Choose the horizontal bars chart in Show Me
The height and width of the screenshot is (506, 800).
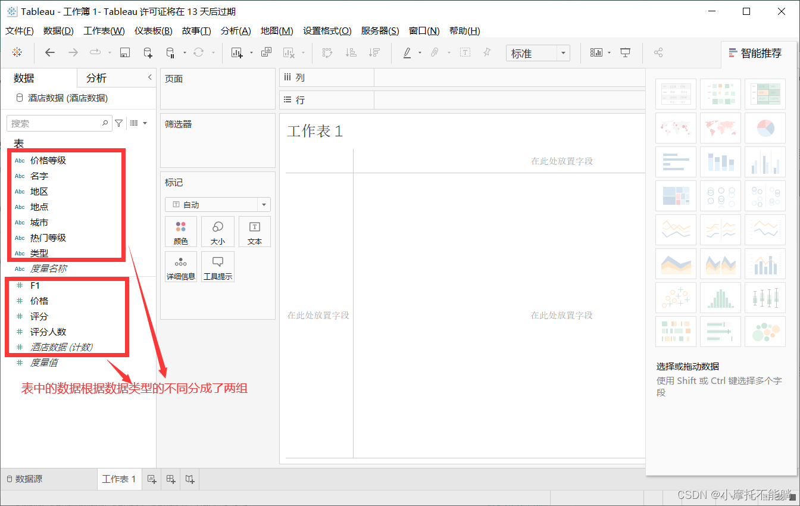[x=676, y=162]
